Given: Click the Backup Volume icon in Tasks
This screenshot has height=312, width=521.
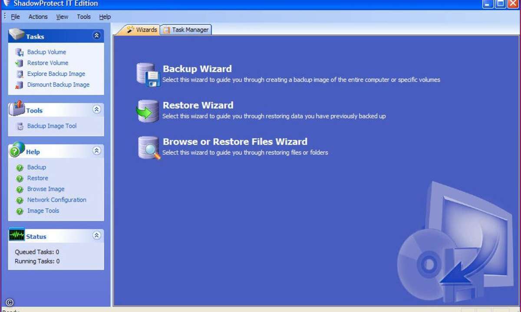Looking at the screenshot, I should pos(20,52).
